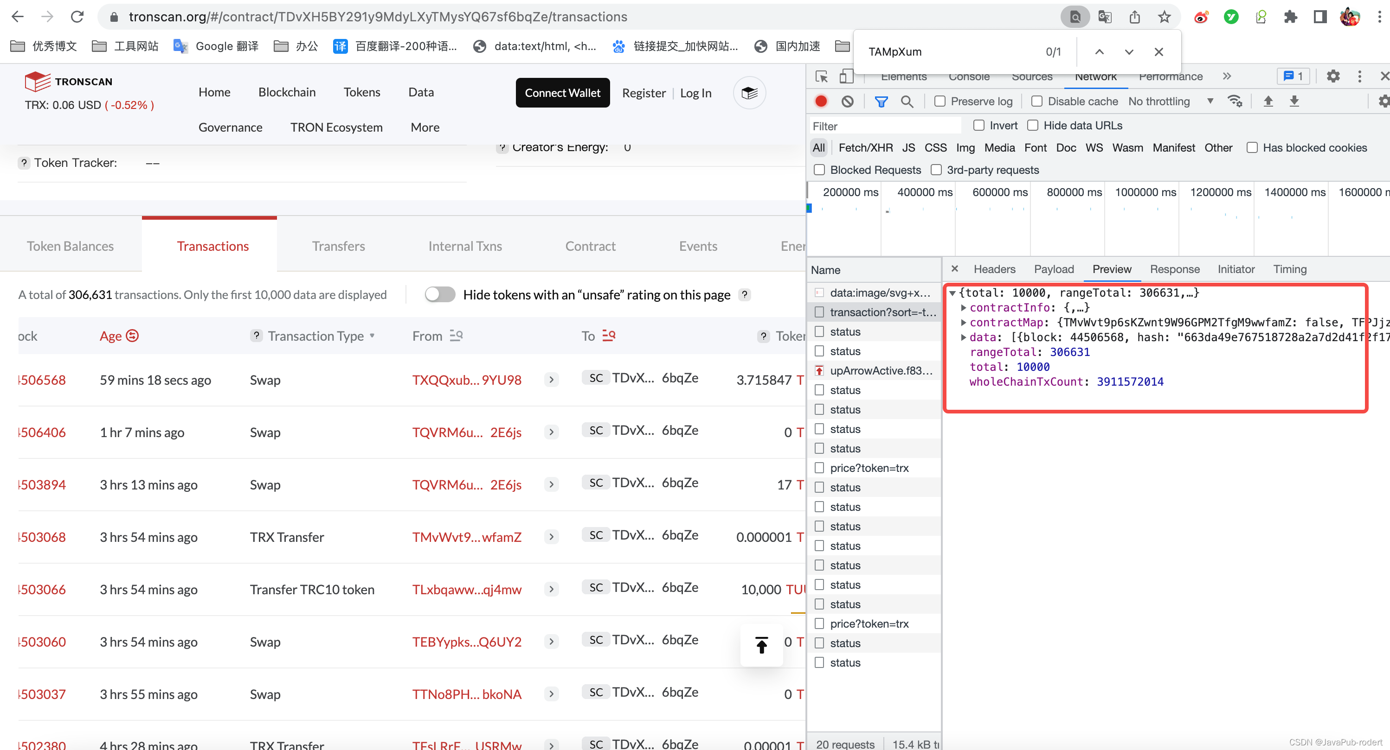The height and width of the screenshot is (750, 1390).
Task: Open the Response tab in DevTools
Action: tap(1174, 269)
